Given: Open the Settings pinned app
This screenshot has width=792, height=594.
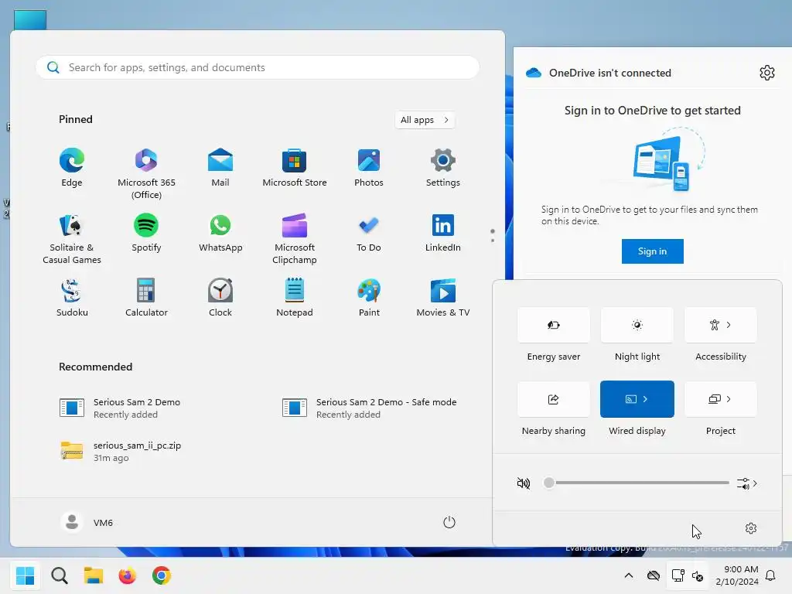Looking at the screenshot, I should click(443, 168).
